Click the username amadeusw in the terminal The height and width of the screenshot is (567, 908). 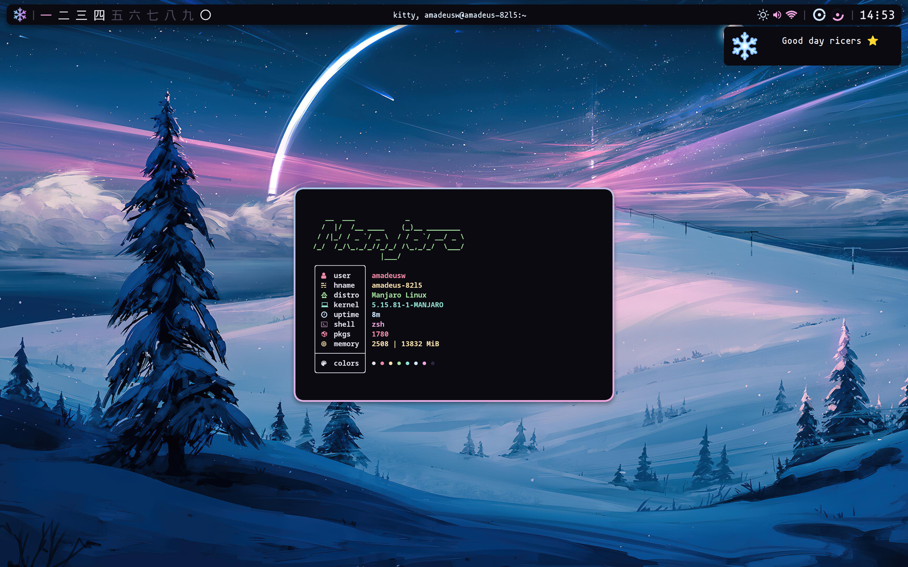(x=388, y=276)
